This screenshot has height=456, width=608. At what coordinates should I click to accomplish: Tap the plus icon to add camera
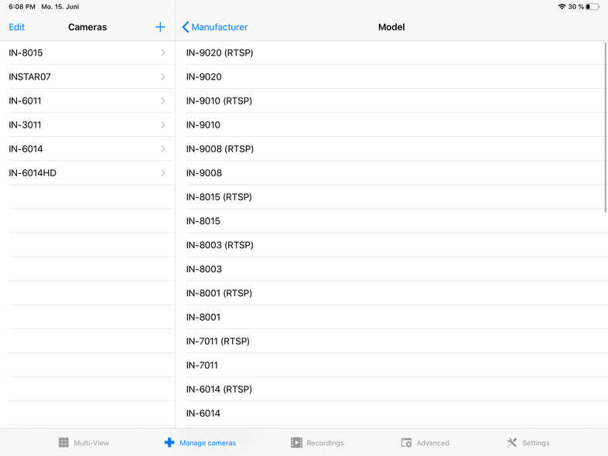coord(160,27)
